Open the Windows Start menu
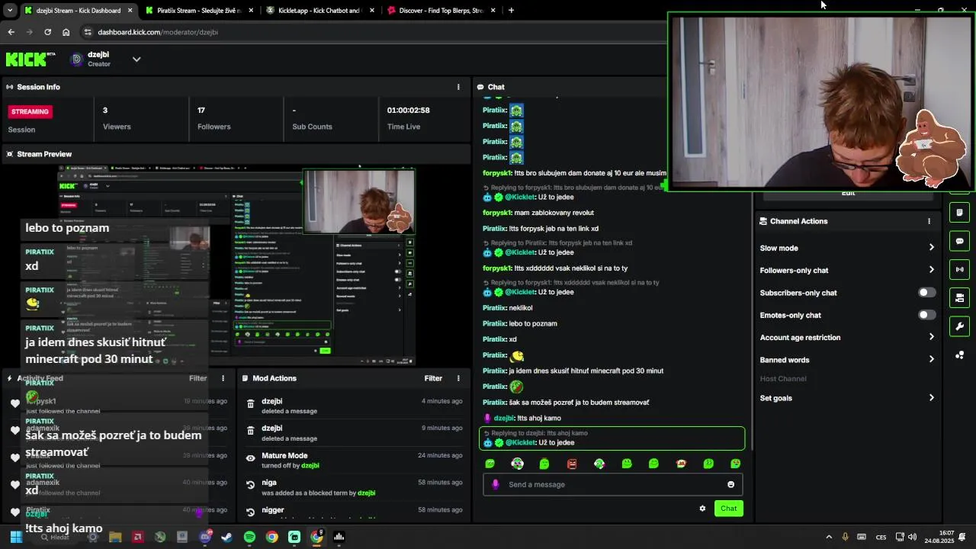This screenshot has width=976, height=549. pos(15,537)
